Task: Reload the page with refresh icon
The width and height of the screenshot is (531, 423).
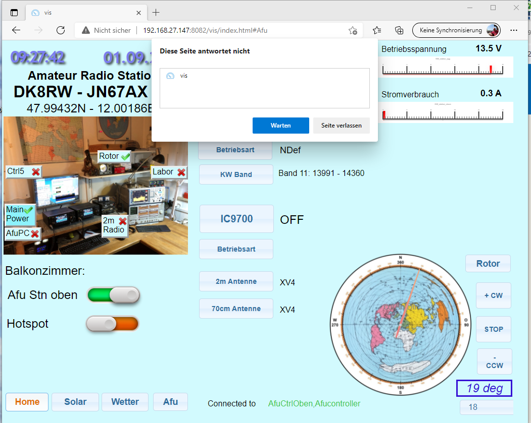Action: [61, 30]
